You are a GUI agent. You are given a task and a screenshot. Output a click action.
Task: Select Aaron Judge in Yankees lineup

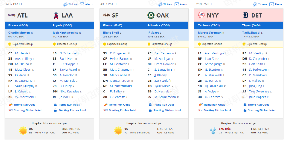pos(213,64)
